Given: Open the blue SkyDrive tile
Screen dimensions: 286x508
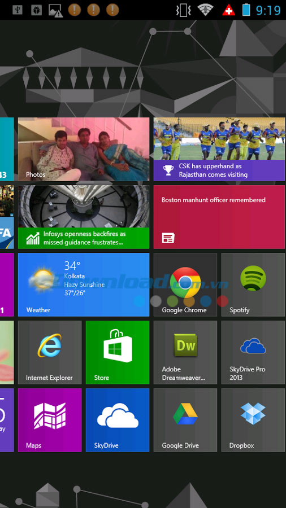Looking at the screenshot, I should point(118,420).
